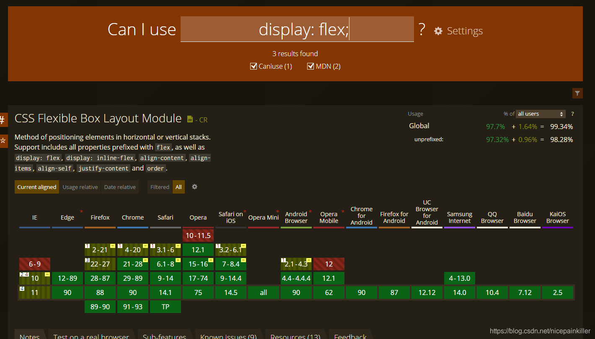Click the IE column header

click(x=35, y=217)
